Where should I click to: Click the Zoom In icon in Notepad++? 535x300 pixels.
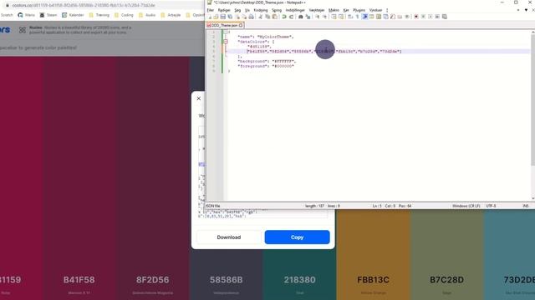click(317, 17)
